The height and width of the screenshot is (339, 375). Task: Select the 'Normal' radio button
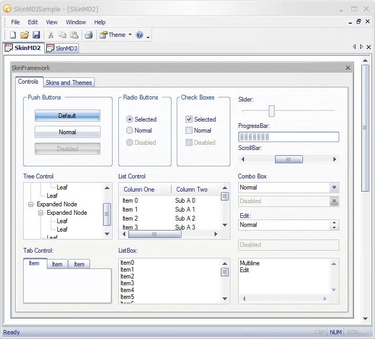pos(129,131)
